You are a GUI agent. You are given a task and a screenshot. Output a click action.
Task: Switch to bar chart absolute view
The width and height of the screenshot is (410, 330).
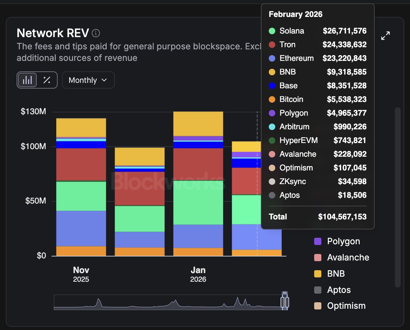(x=27, y=80)
